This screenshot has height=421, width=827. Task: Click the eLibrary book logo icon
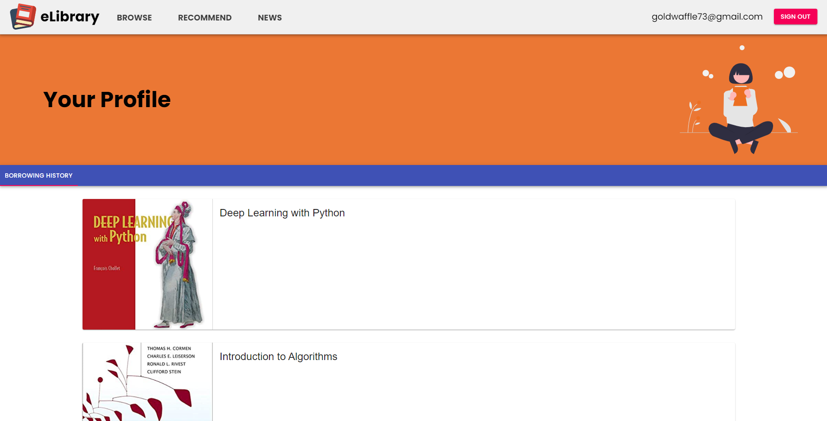click(x=23, y=17)
